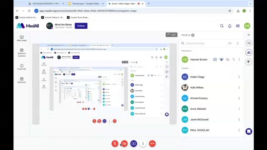This screenshot has width=267, height=150.
Task: Open options menu for Adele Clegg
Action: (x=239, y=77)
